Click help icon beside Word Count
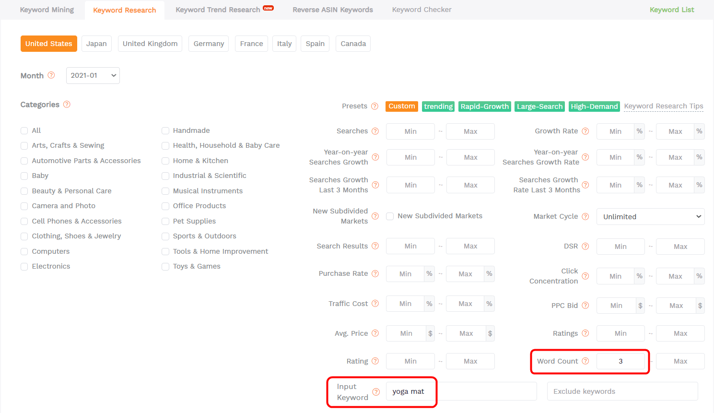The image size is (714, 413). click(x=585, y=361)
